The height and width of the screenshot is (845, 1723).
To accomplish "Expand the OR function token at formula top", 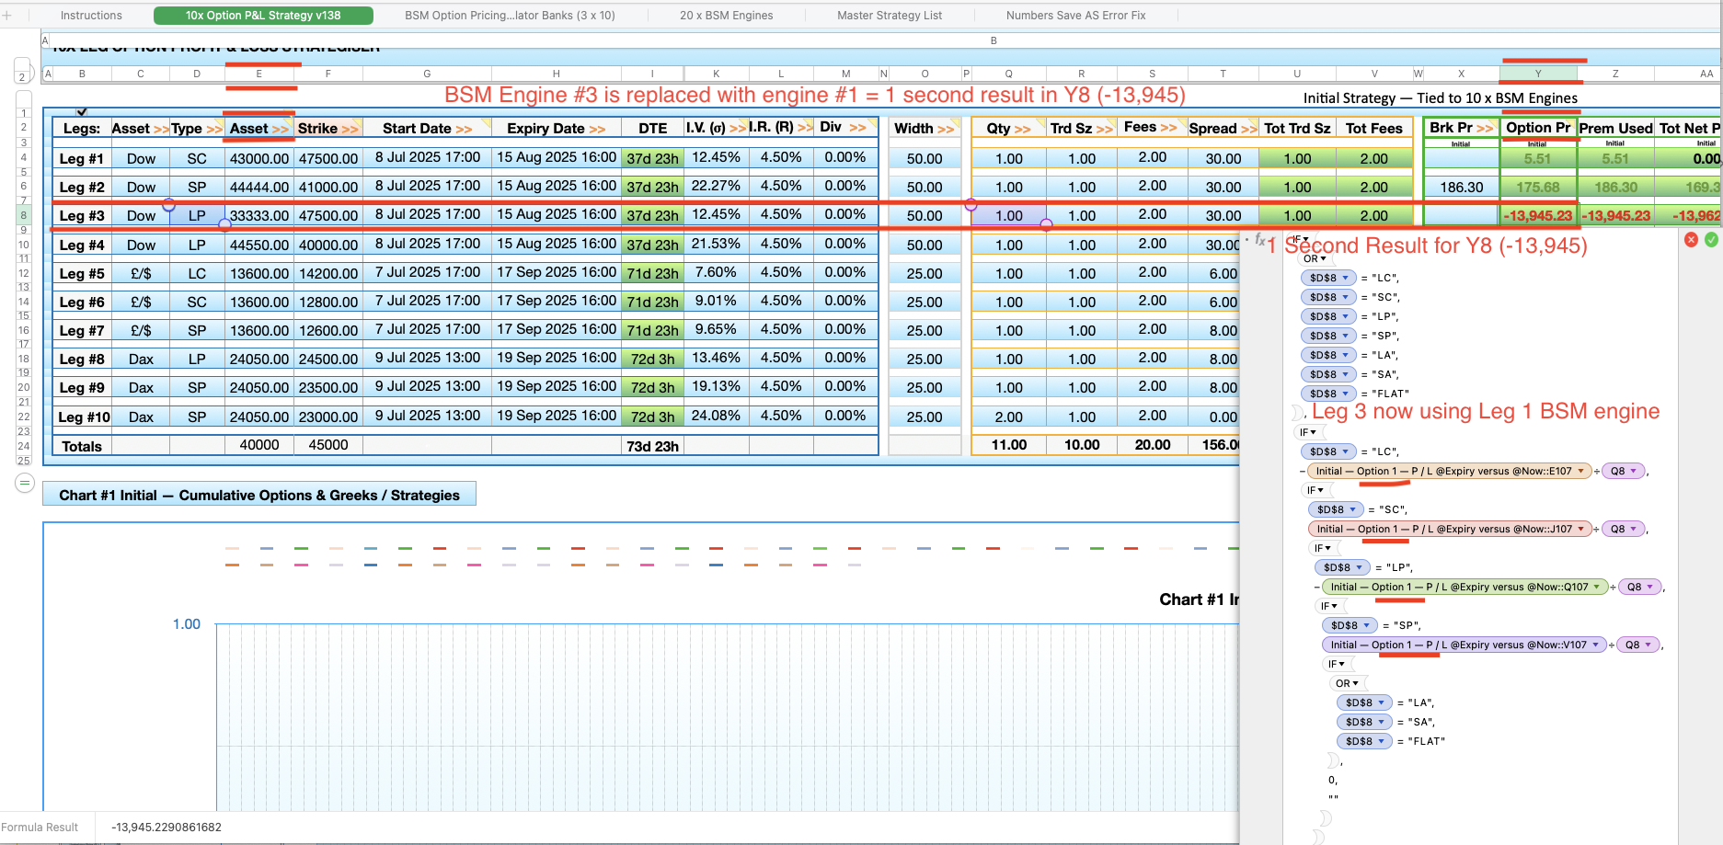I will click(x=1323, y=258).
